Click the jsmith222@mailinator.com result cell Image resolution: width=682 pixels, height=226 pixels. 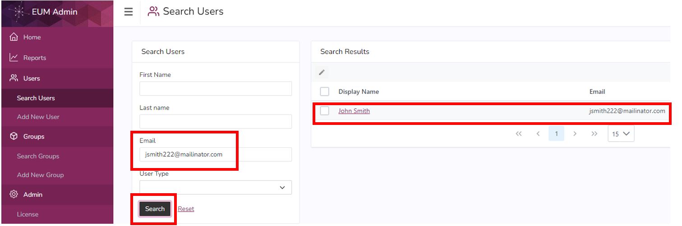627,111
